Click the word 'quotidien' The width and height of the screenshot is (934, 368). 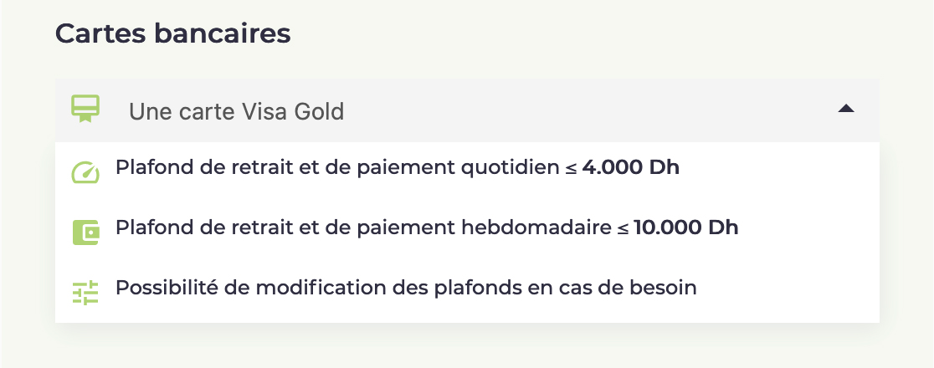(511, 168)
